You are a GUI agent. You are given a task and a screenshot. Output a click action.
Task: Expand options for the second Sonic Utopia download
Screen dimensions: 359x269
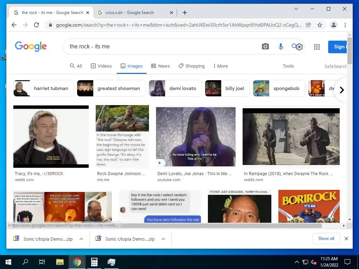point(163,239)
